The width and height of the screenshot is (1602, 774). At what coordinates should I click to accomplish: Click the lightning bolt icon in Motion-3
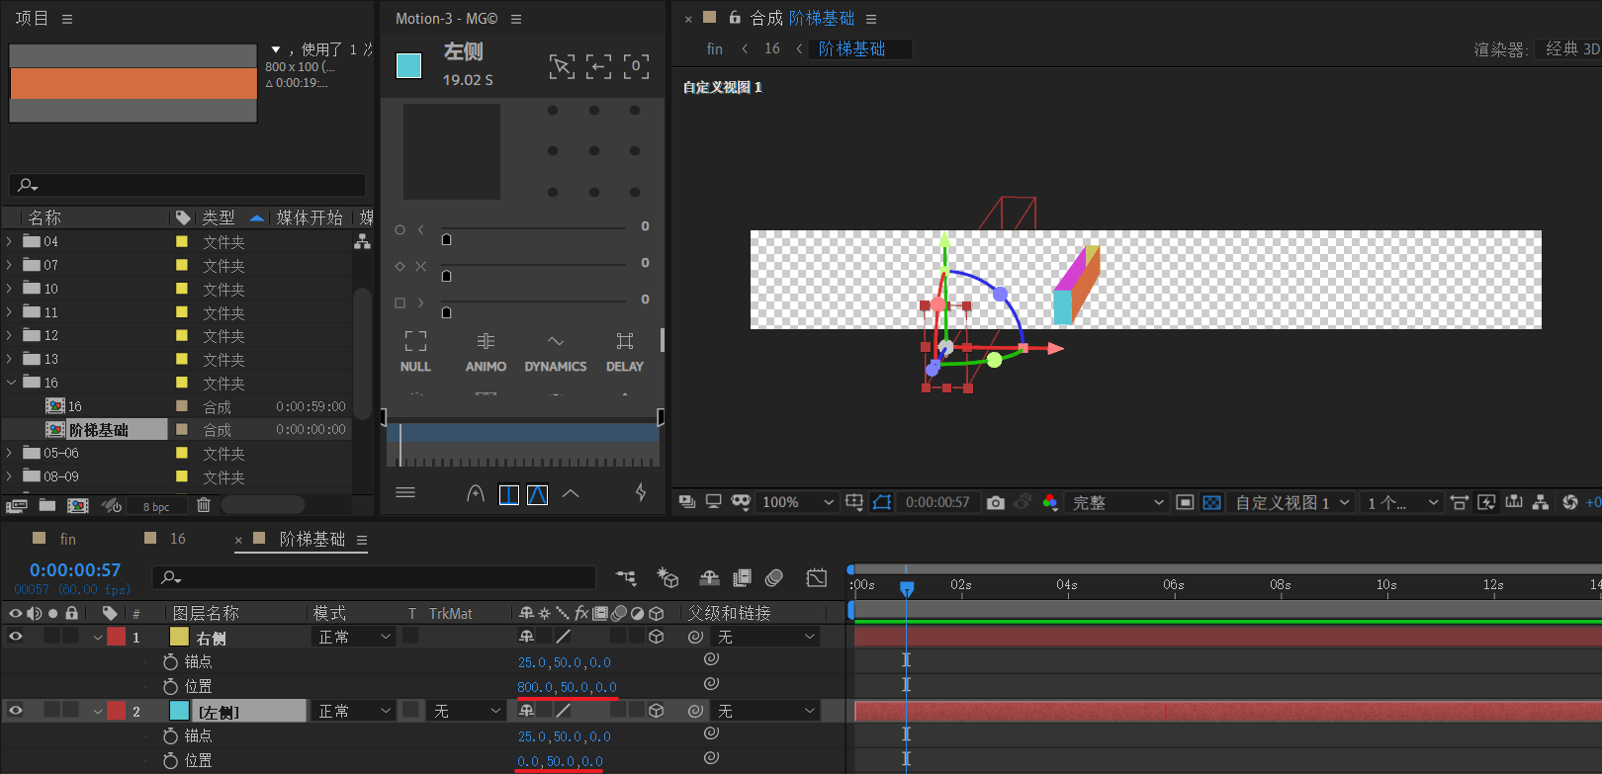tap(641, 492)
